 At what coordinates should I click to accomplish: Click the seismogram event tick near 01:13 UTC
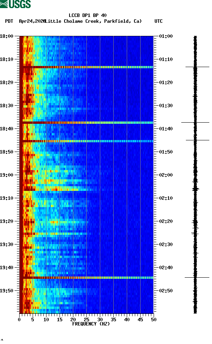197,67
